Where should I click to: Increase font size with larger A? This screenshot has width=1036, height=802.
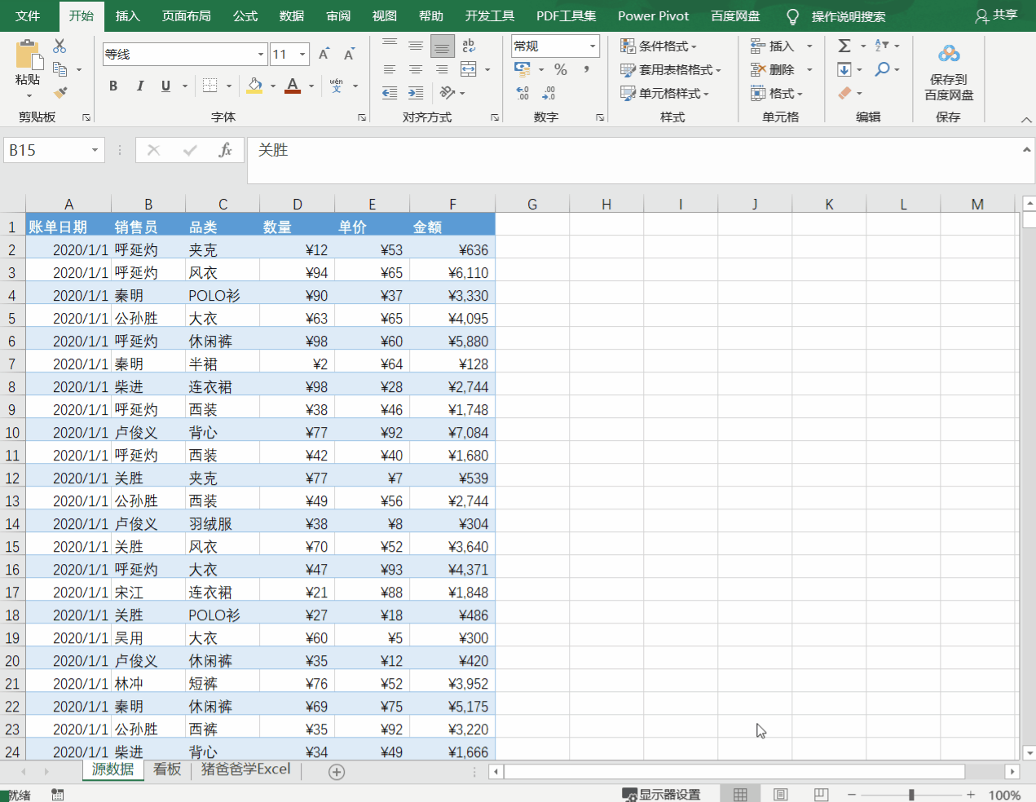pos(324,55)
